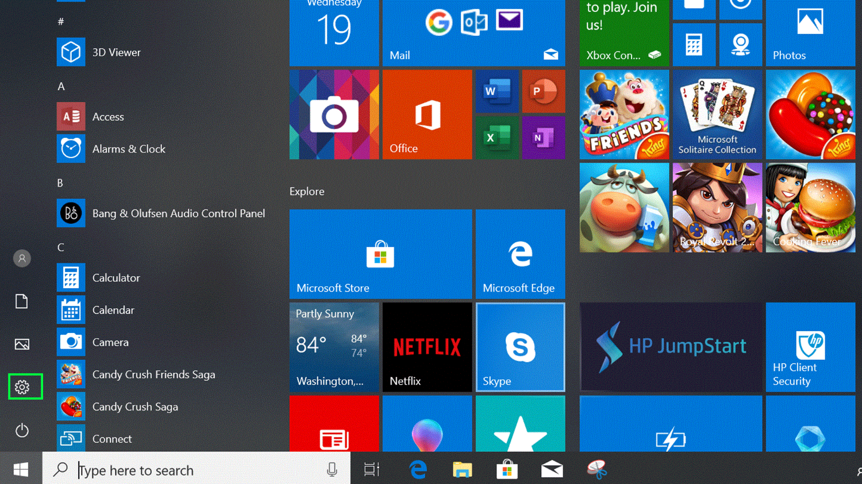Screen dimensions: 862x484
Task: Open the cow farm game tile
Action: pos(624,207)
